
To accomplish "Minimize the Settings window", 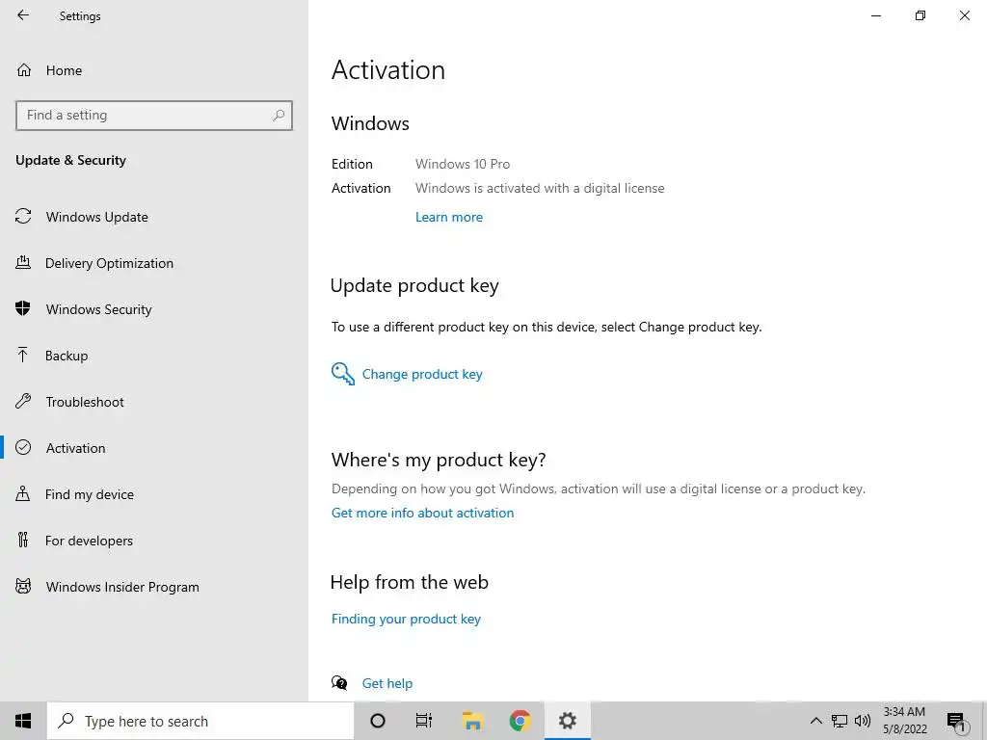I will [x=875, y=15].
